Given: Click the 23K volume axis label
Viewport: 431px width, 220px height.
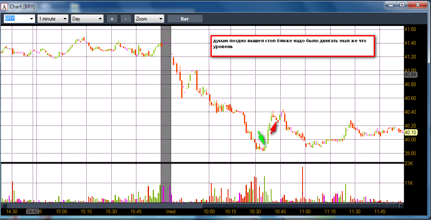Looking at the screenshot, I should pos(409,164).
